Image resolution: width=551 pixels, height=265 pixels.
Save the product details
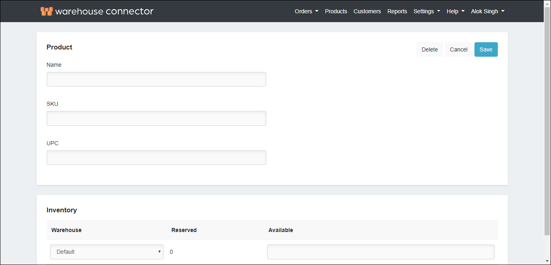[486, 49]
